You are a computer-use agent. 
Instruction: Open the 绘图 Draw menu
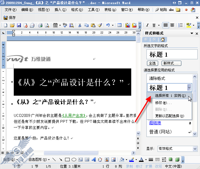click(x=10, y=160)
